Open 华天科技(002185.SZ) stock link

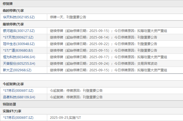(x=19, y=17)
